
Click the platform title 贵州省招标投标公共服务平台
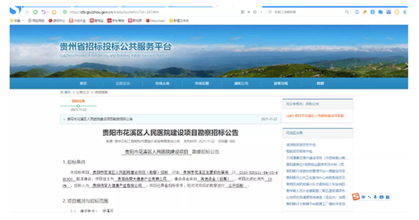point(115,47)
